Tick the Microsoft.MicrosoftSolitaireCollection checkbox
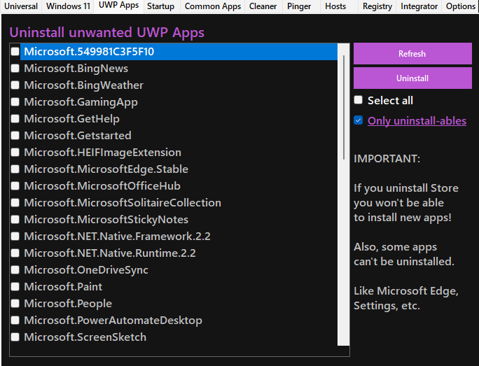 point(15,202)
